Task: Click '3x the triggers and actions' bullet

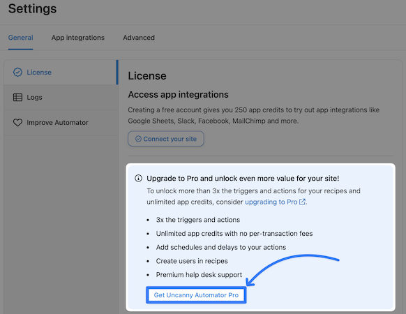Action: pyautogui.click(x=198, y=220)
